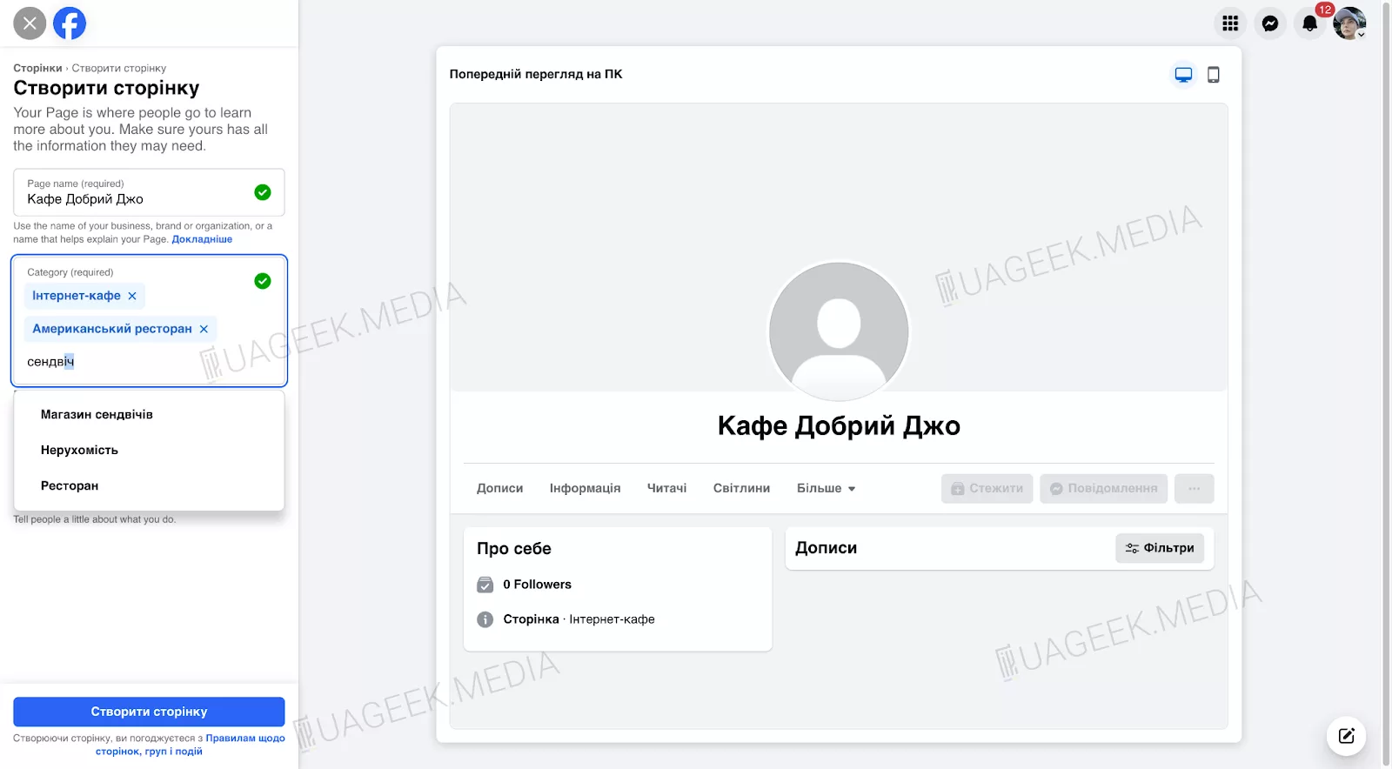
Task: Switch to desktop preview mode
Action: pyautogui.click(x=1183, y=75)
